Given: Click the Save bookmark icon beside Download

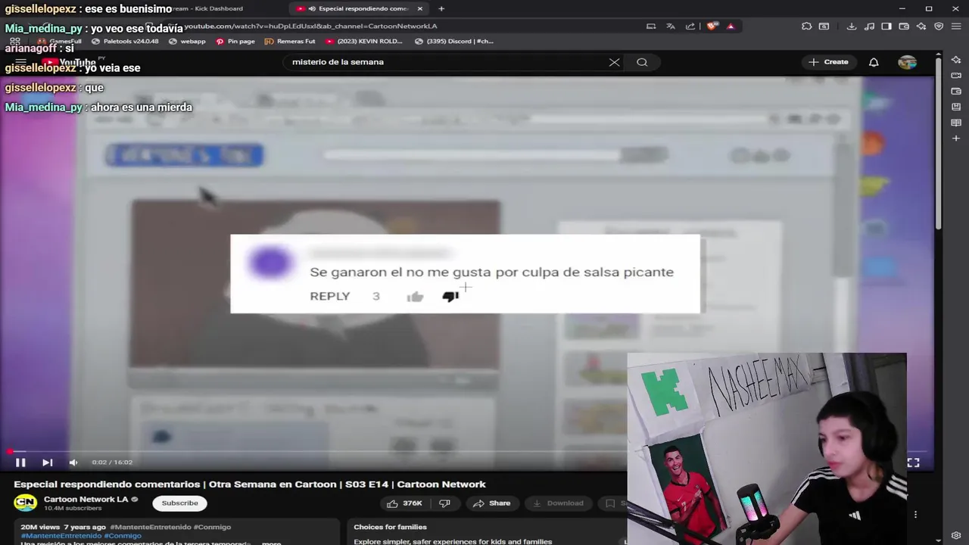Looking at the screenshot, I should tap(610, 503).
